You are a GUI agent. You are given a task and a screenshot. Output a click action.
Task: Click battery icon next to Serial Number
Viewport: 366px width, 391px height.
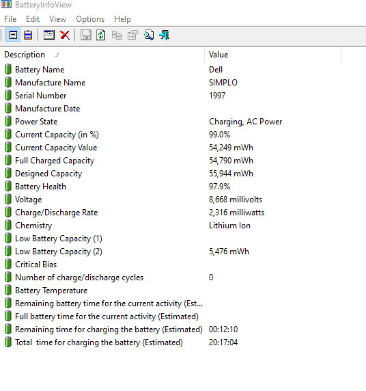(8, 95)
